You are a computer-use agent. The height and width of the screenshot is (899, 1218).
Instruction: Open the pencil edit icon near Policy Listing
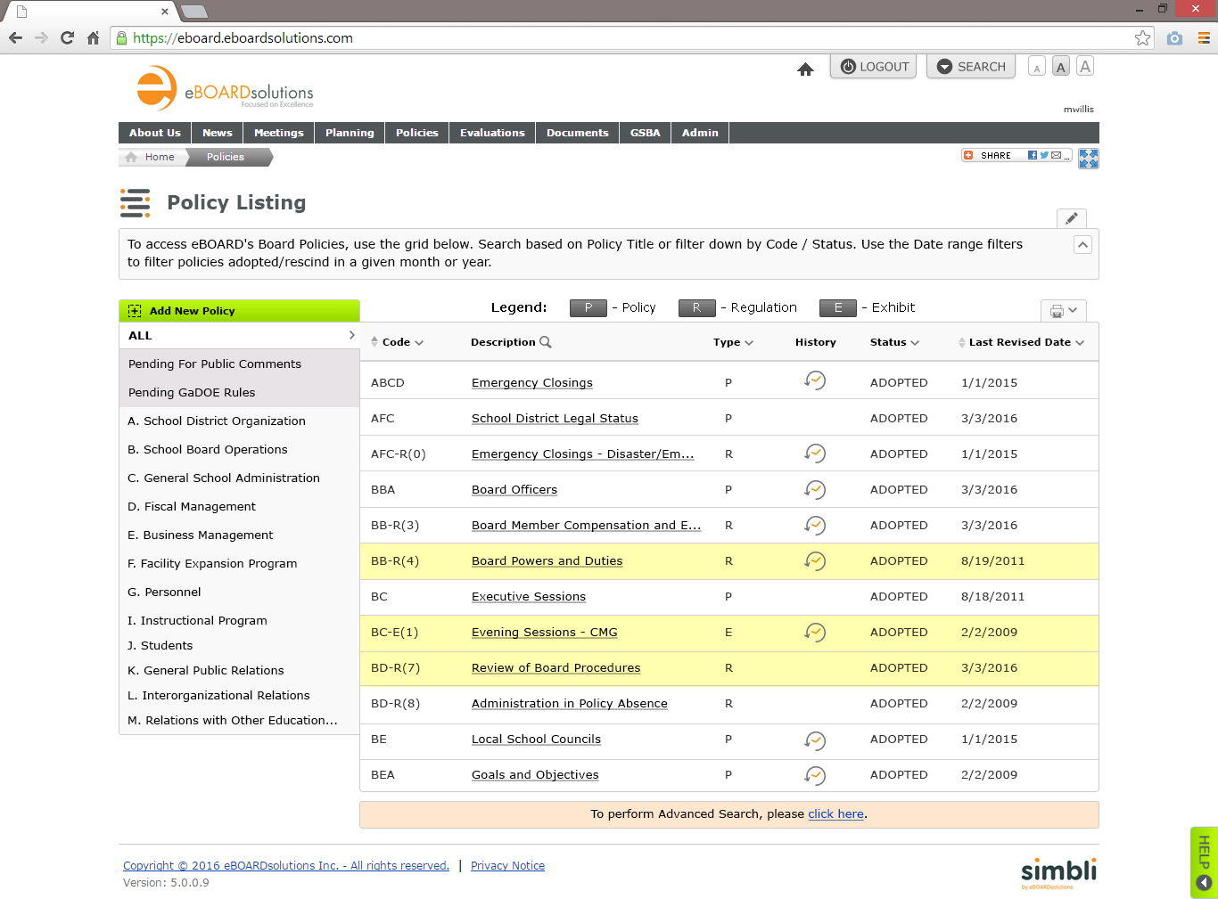click(x=1071, y=217)
